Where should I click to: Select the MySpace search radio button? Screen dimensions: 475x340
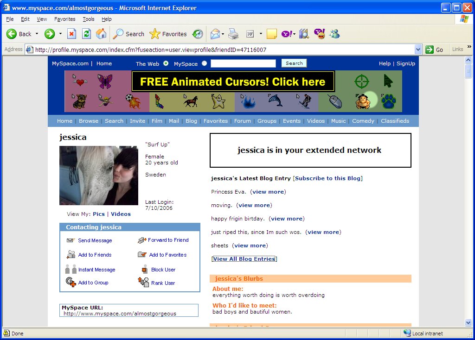pos(205,63)
